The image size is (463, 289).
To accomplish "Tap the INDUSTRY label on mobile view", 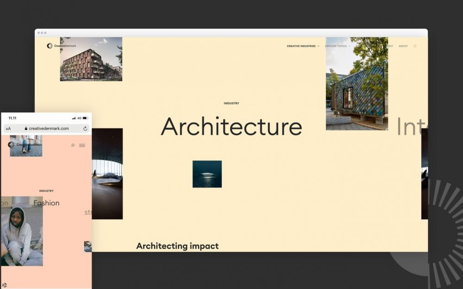I will (x=46, y=191).
